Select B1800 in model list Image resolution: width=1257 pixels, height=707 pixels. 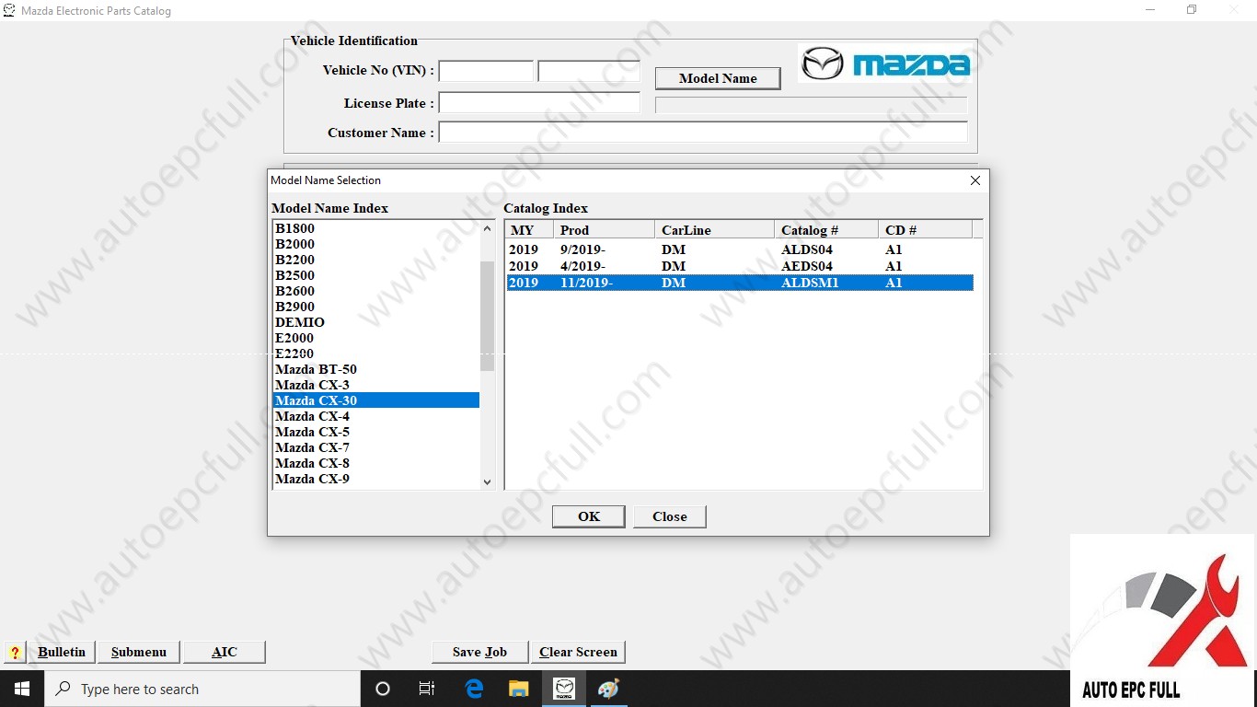pos(376,228)
